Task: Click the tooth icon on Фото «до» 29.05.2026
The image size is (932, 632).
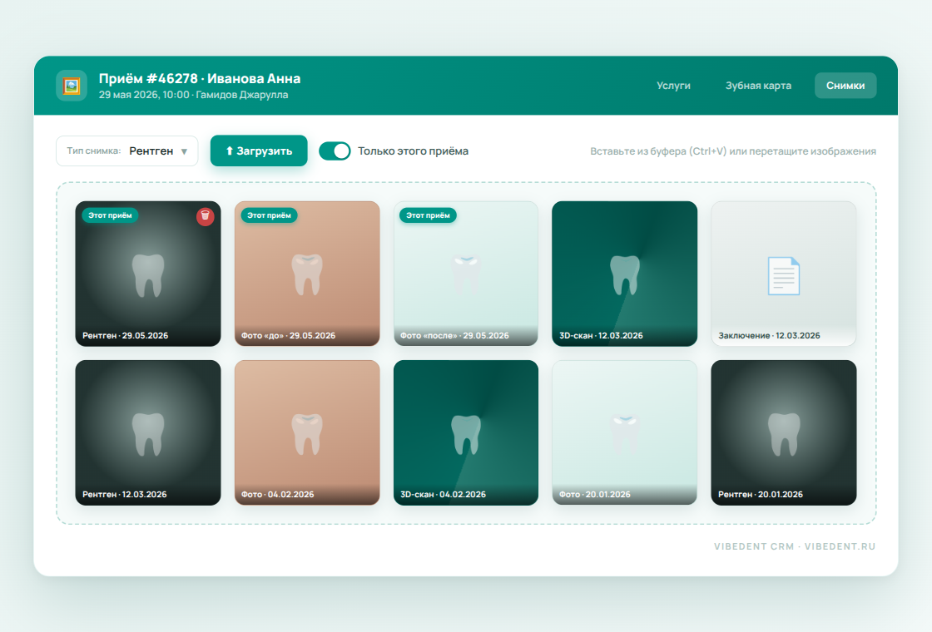Action: point(307,274)
